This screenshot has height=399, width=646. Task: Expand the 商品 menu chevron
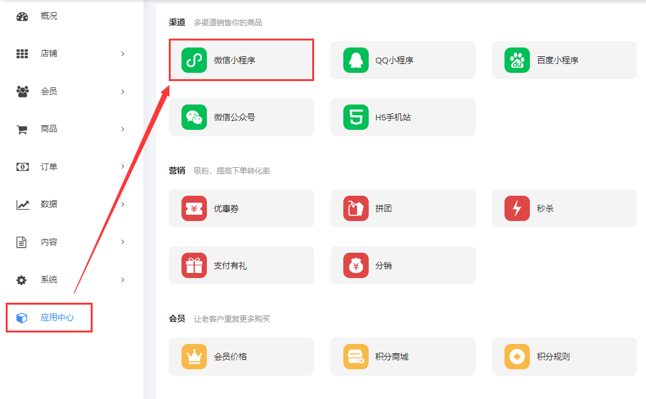[122, 129]
